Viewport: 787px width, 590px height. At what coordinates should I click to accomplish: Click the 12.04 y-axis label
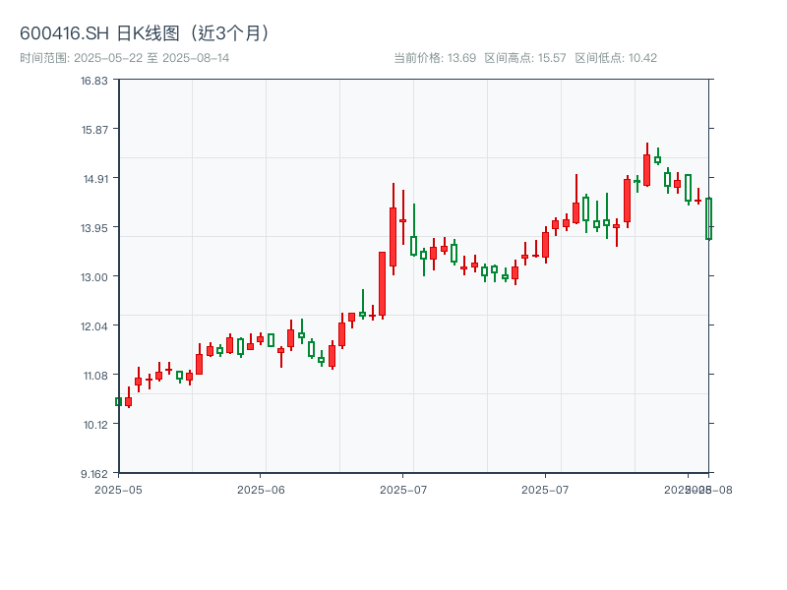[x=94, y=326]
